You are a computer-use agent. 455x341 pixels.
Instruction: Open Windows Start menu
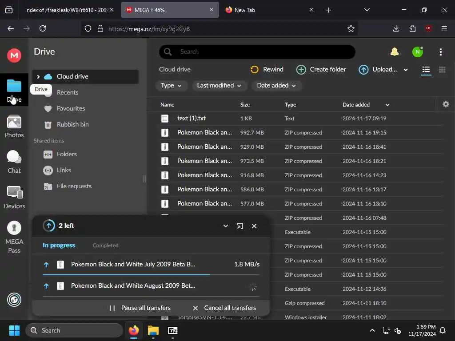click(x=14, y=330)
